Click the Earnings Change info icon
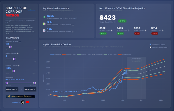The image size is (174, 111). click(19, 65)
